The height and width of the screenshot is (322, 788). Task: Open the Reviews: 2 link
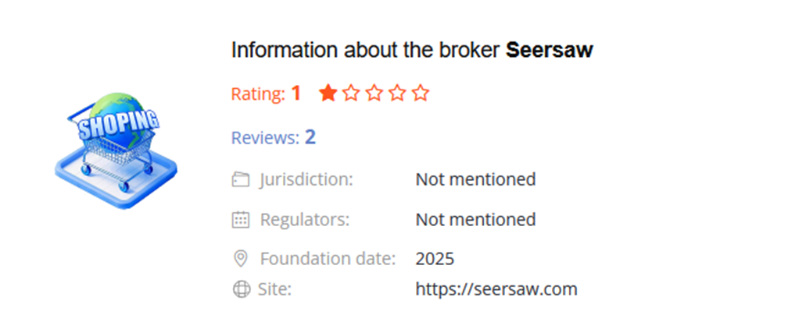click(x=274, y=138)
